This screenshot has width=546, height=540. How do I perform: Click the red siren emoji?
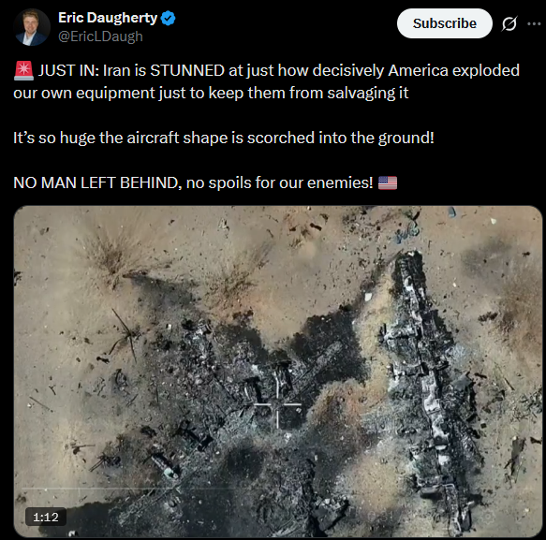23,70
